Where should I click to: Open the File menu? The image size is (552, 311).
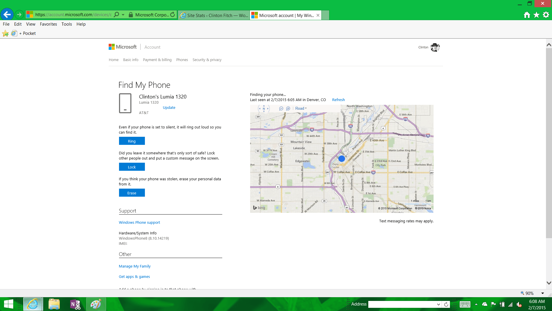click(x=6, y=24)
